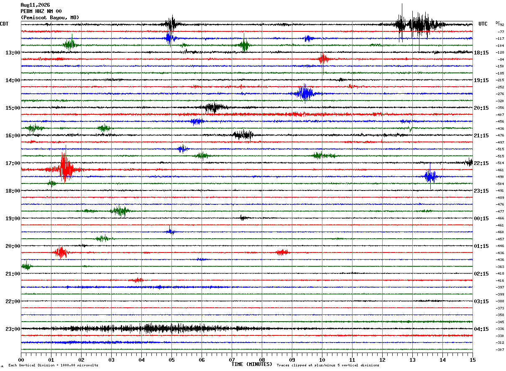
Task: Click the UTC column header
Action: (483, 24)
